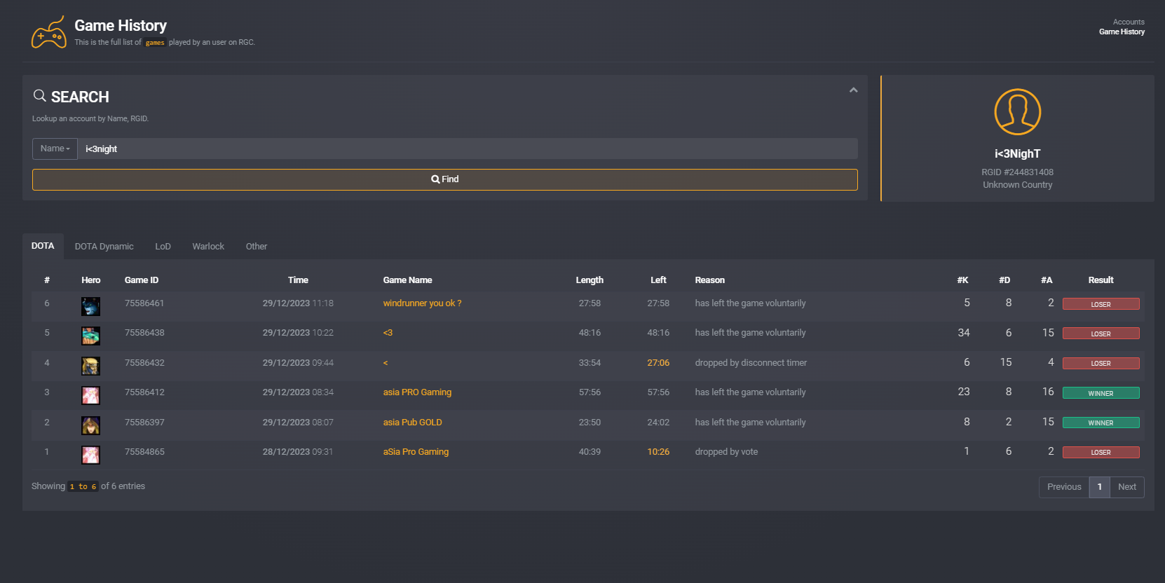Click LOSER badge for game 75586438
The height and width of the screenshot is (583, 1165).
click(x=1101, y=334)
